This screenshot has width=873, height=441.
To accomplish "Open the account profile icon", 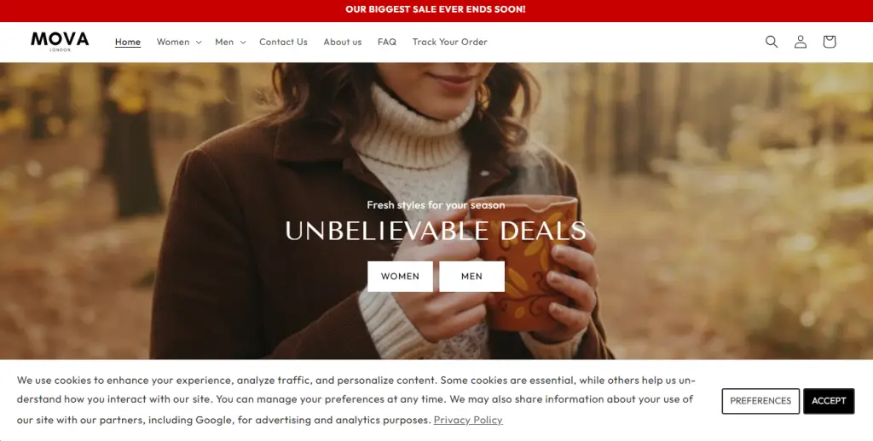I will tap(800, 42).
